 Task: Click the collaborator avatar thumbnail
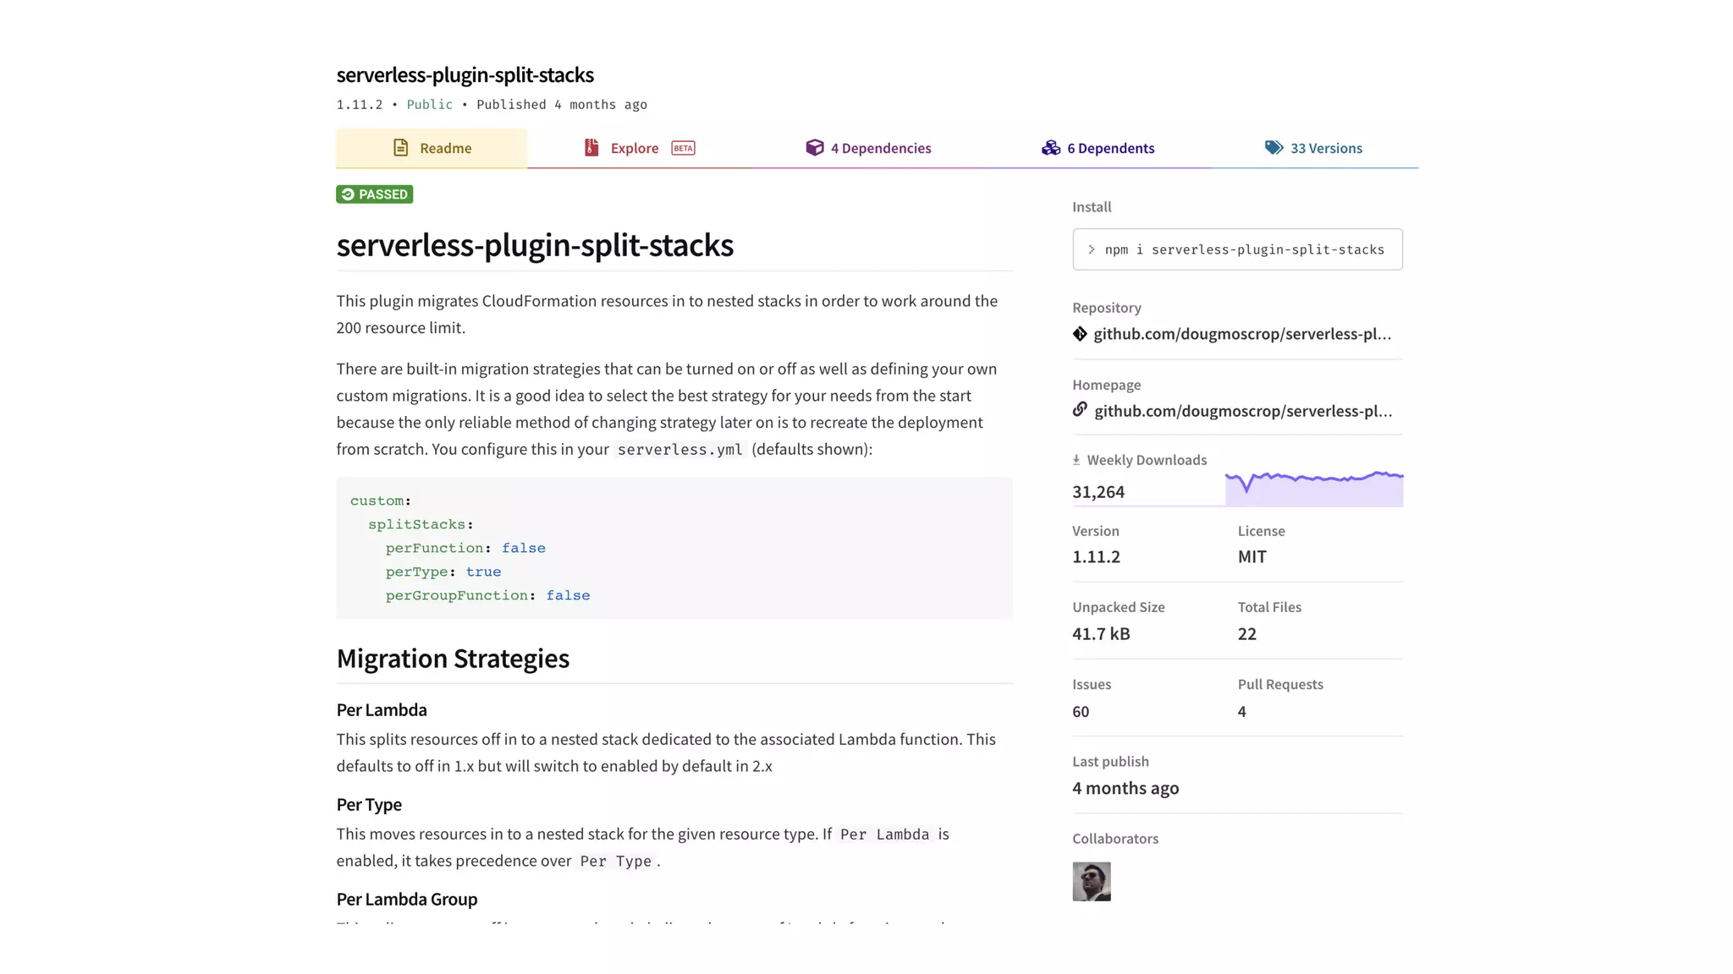1091,882
